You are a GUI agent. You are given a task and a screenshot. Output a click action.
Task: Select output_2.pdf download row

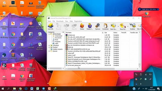coord(102,55)
